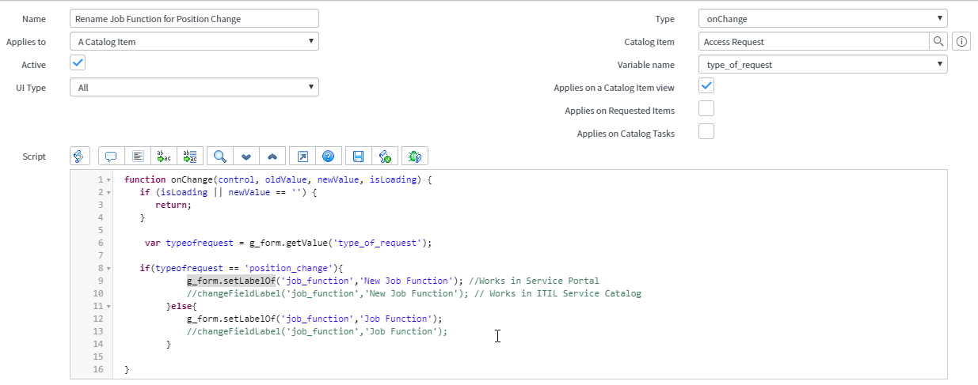This screenshot has height=385, width=978.
Task: Click the Replace All icon
Action: click(190, 157)
